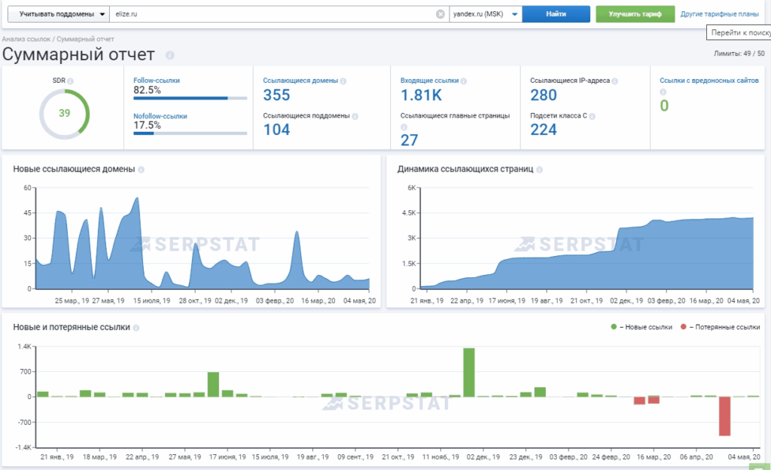Click the info icon by the Новые ссылающиеся домены chart title
This screenshot has height=470, width=771.
[141, 169]
